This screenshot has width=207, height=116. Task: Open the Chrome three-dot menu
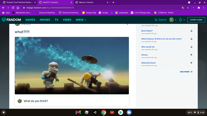204,8
